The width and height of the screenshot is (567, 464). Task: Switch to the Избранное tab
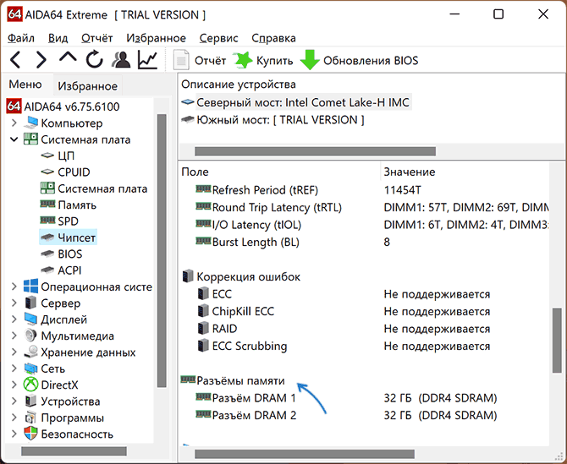tap(87, 86)
